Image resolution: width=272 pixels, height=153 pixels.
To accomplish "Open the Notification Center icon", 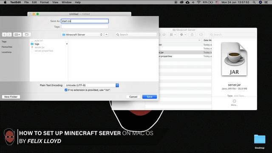I will click(266, 2).
